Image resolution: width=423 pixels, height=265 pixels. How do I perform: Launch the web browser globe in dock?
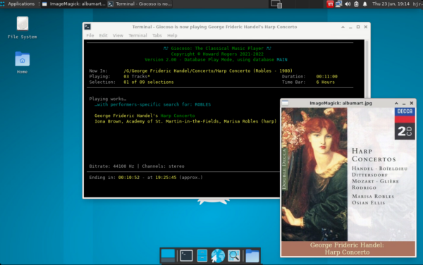218,256
